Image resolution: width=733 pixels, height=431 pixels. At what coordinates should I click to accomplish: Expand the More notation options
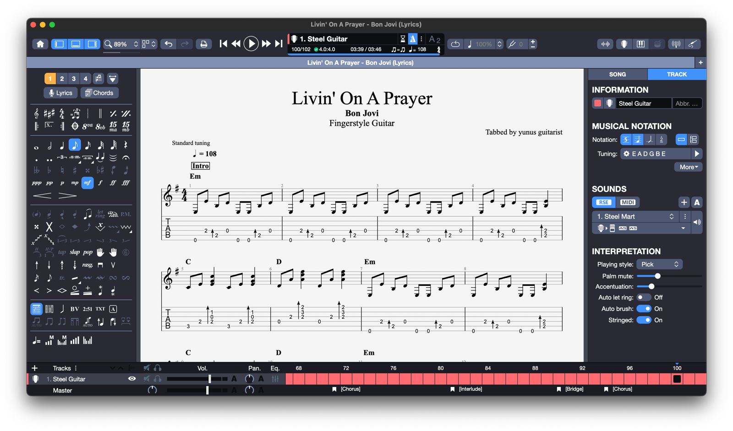pyautogui.click(x=688, y=167)
